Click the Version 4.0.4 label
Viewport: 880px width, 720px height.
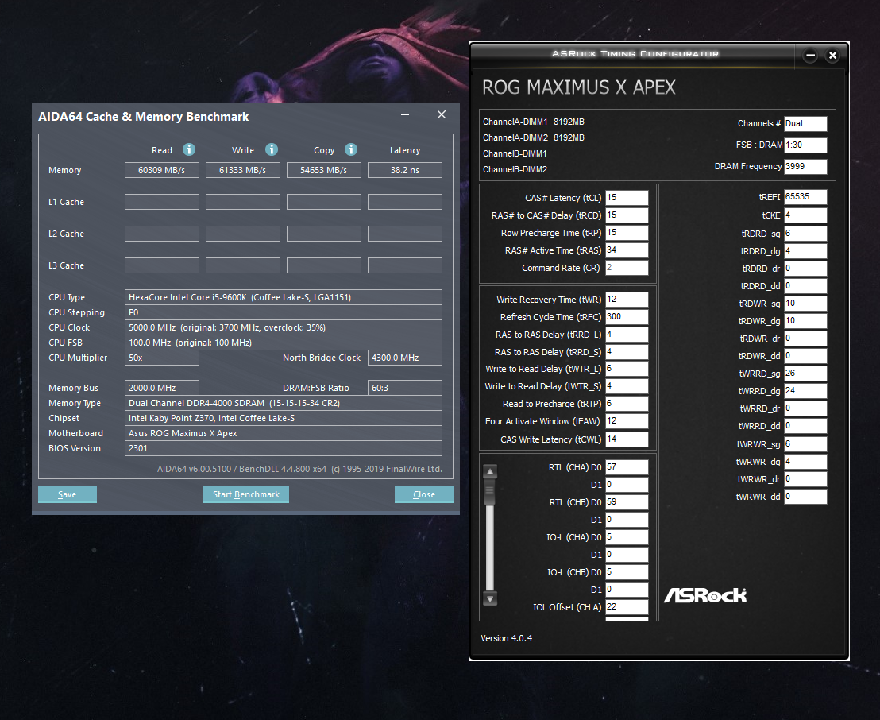pos(506,638)
